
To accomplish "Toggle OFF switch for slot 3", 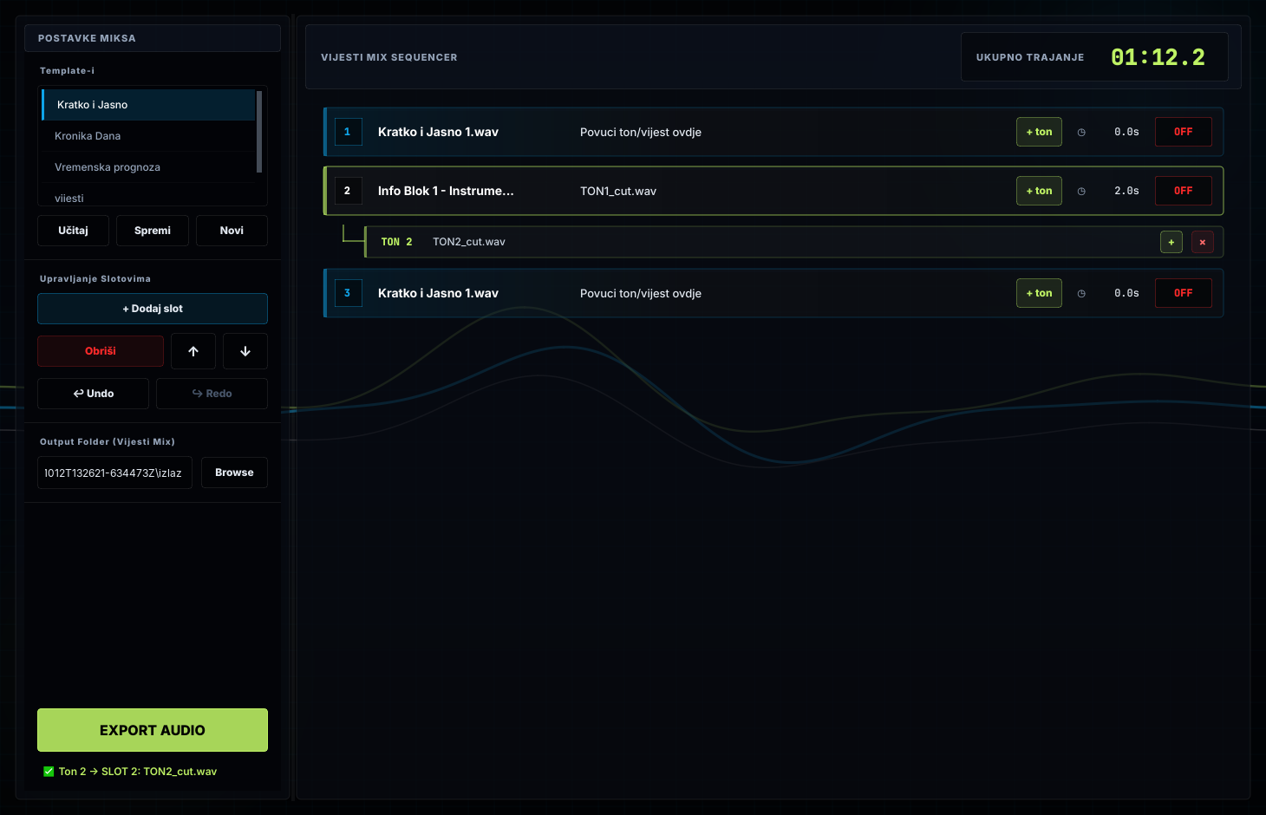I will [1184, 293].
